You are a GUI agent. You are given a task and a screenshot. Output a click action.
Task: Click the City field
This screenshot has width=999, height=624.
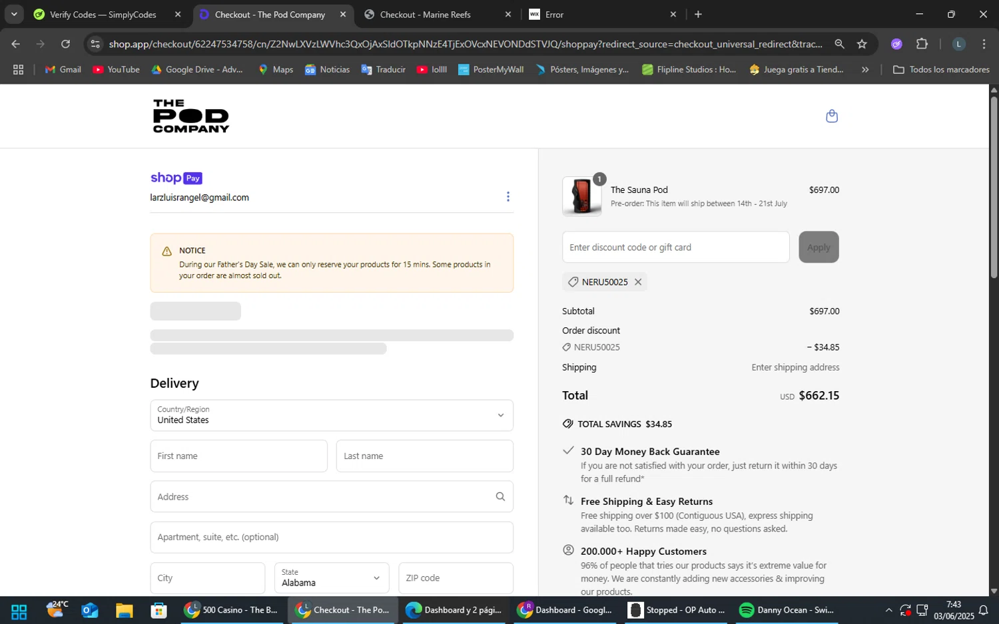coord(207,578)
